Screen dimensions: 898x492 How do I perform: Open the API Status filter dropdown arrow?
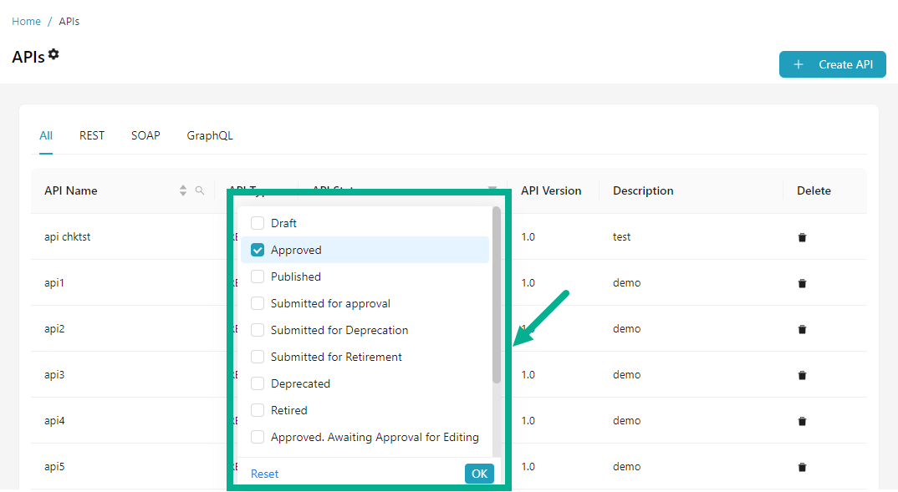coord(492,190)
